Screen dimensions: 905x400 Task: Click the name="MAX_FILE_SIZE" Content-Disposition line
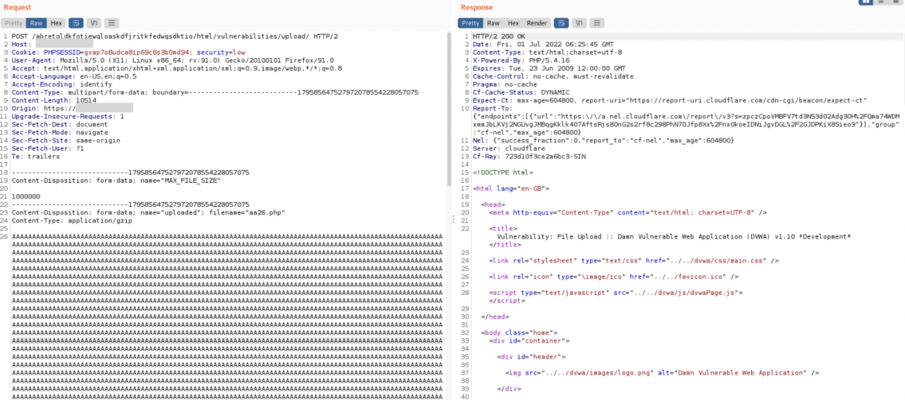click(x=117, y=181)
